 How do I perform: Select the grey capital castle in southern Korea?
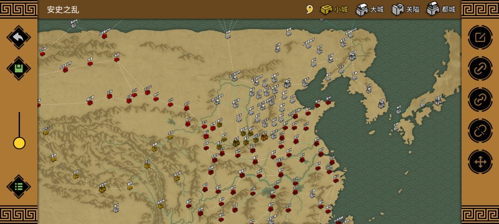382,104
